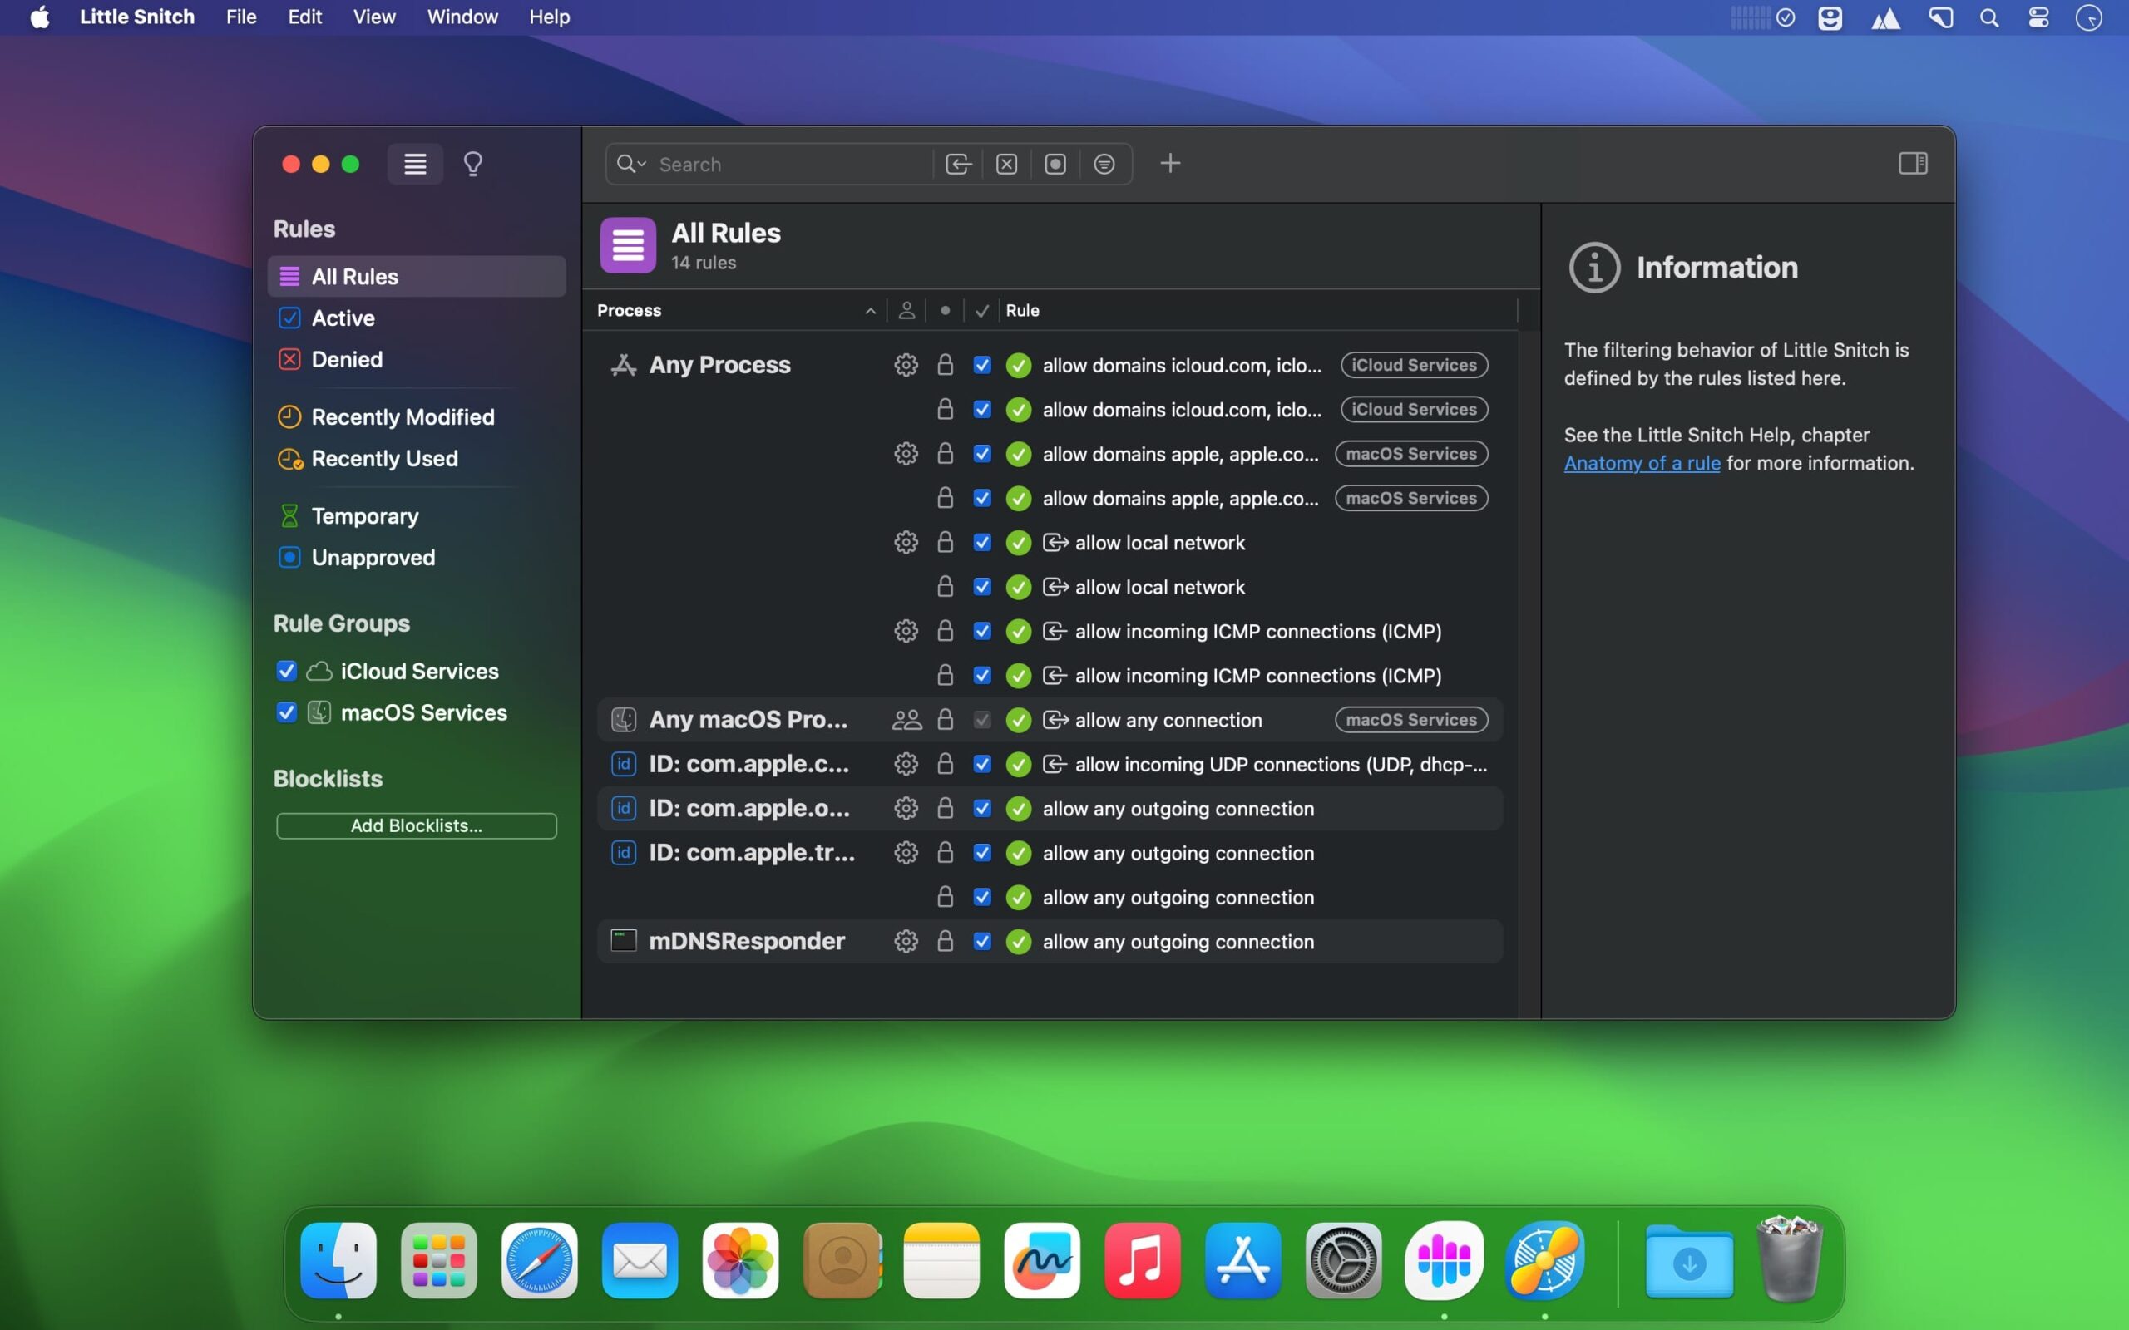Create a new rule with the plus icon
The width and height of the screenshot is (2129, 1330).
[x=1170, y=163]
